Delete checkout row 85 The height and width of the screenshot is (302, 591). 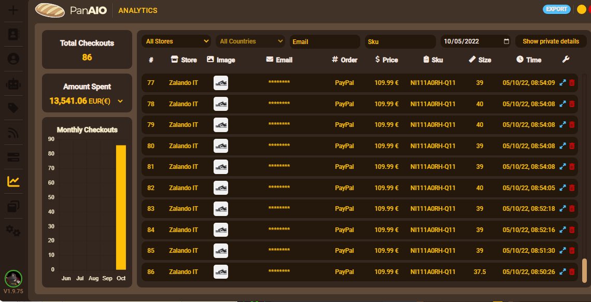[x=572, y=250]
